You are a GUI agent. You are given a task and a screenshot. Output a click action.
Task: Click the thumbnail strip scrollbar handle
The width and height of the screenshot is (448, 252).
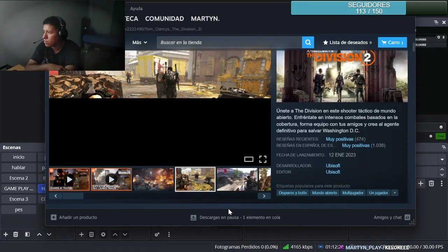click(x=73, y=196)
